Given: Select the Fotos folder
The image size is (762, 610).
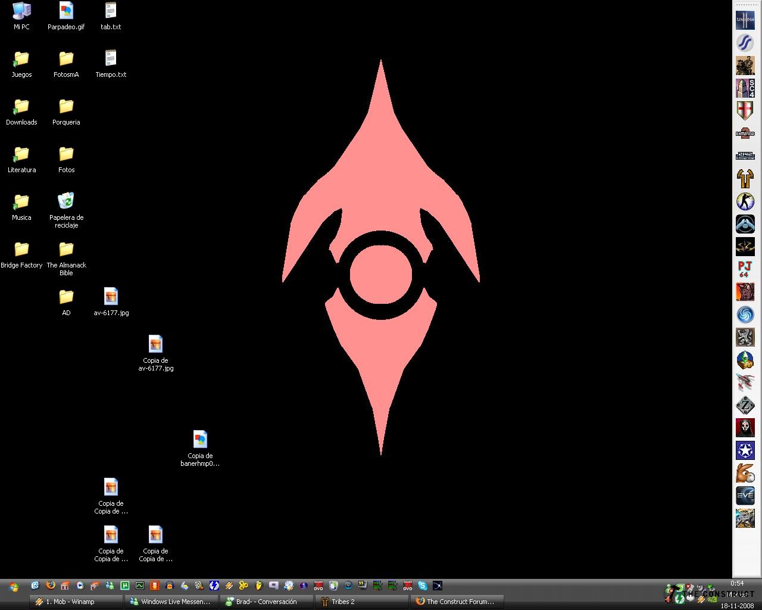Looking at the screenshot, I should point(66,159).
